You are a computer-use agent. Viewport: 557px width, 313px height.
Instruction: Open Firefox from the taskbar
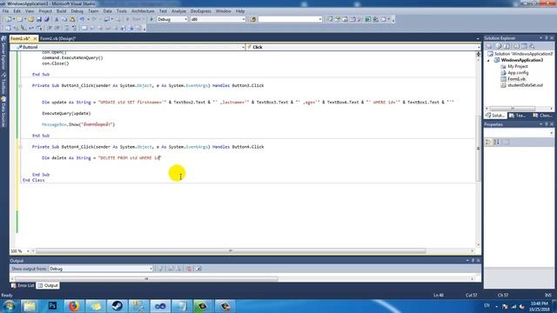(x=74, y=305)
